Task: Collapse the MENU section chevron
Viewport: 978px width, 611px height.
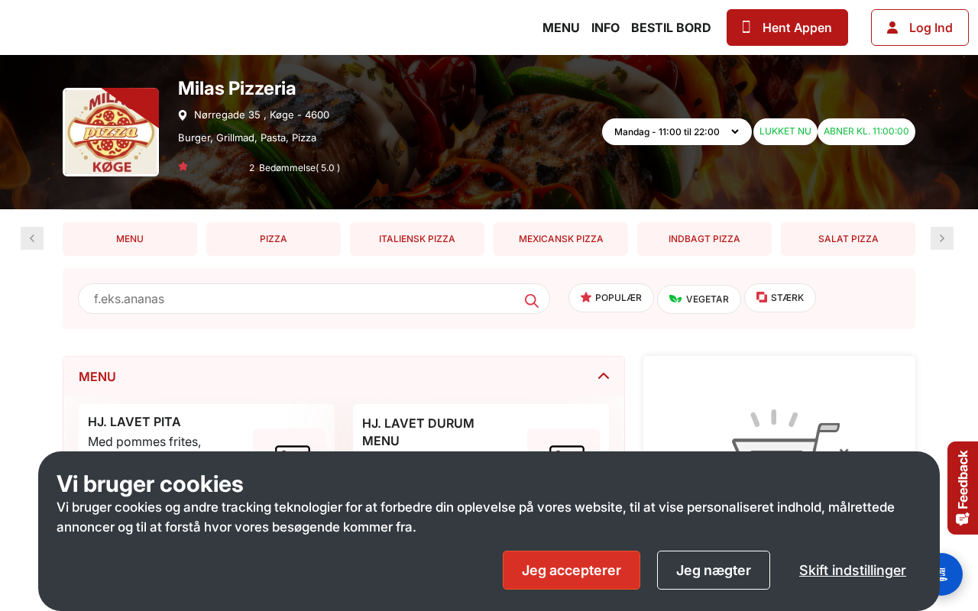Action: (x=604, y=376)
